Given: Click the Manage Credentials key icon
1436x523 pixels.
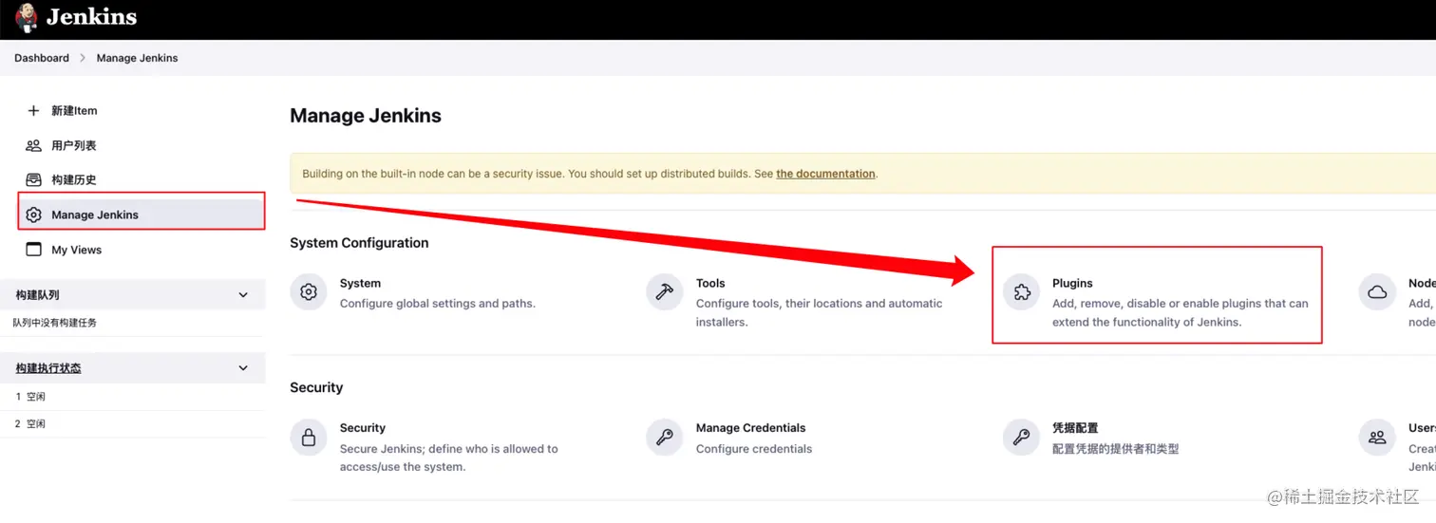Looking at the screenshot, I should [664, 438].
